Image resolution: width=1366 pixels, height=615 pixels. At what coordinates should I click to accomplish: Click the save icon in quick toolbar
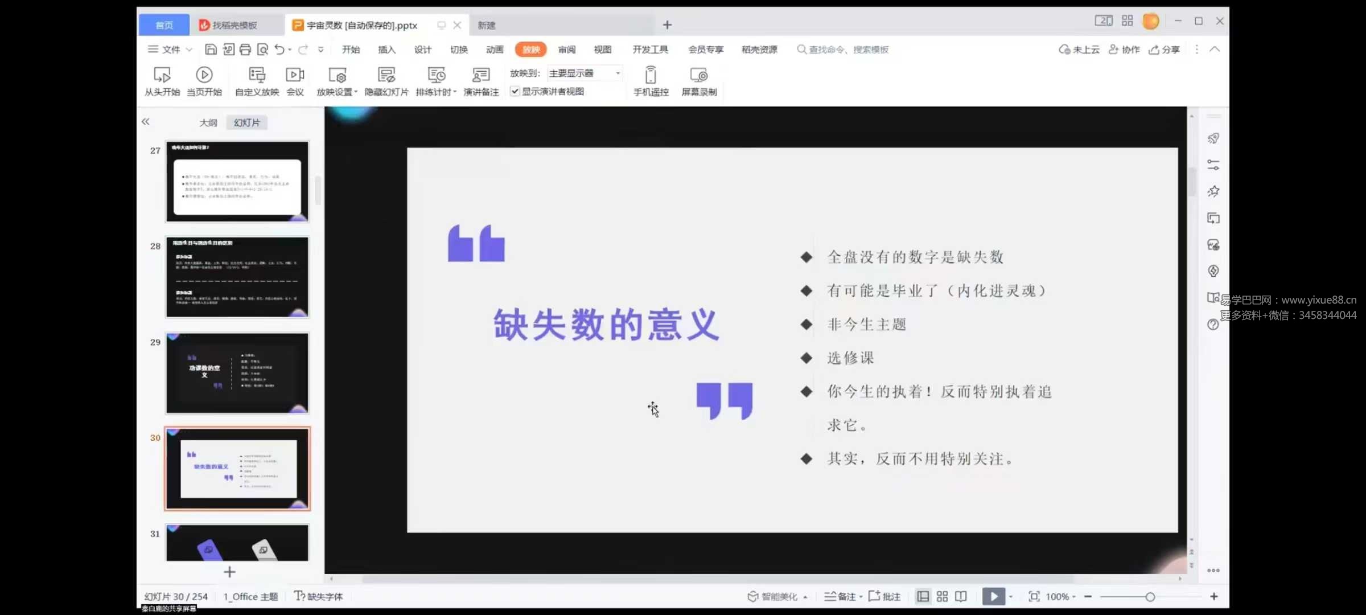(x=211, y=50)
